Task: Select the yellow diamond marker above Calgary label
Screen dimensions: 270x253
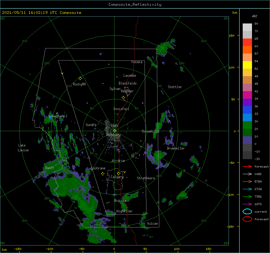Action: coord(118,173)
